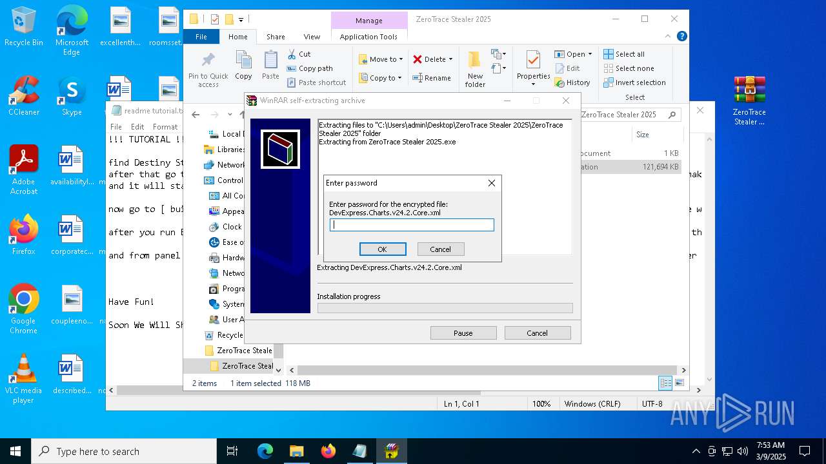The width and height of the screenshot is (826, 464).
Task: Open the notification center icon
Action: [805, 451]
